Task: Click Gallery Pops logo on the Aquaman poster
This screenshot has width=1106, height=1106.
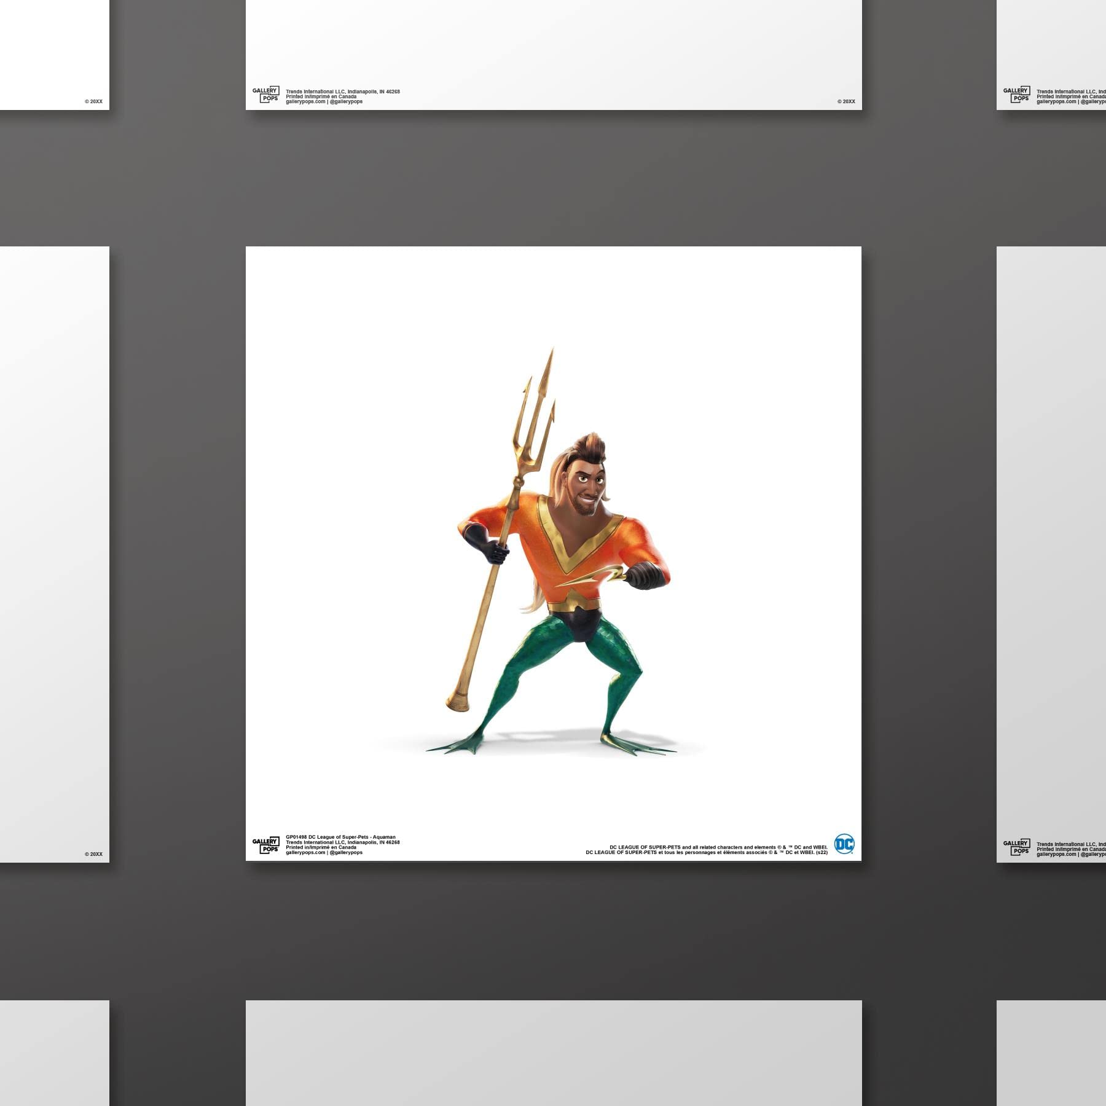Action: coord(266,845)
